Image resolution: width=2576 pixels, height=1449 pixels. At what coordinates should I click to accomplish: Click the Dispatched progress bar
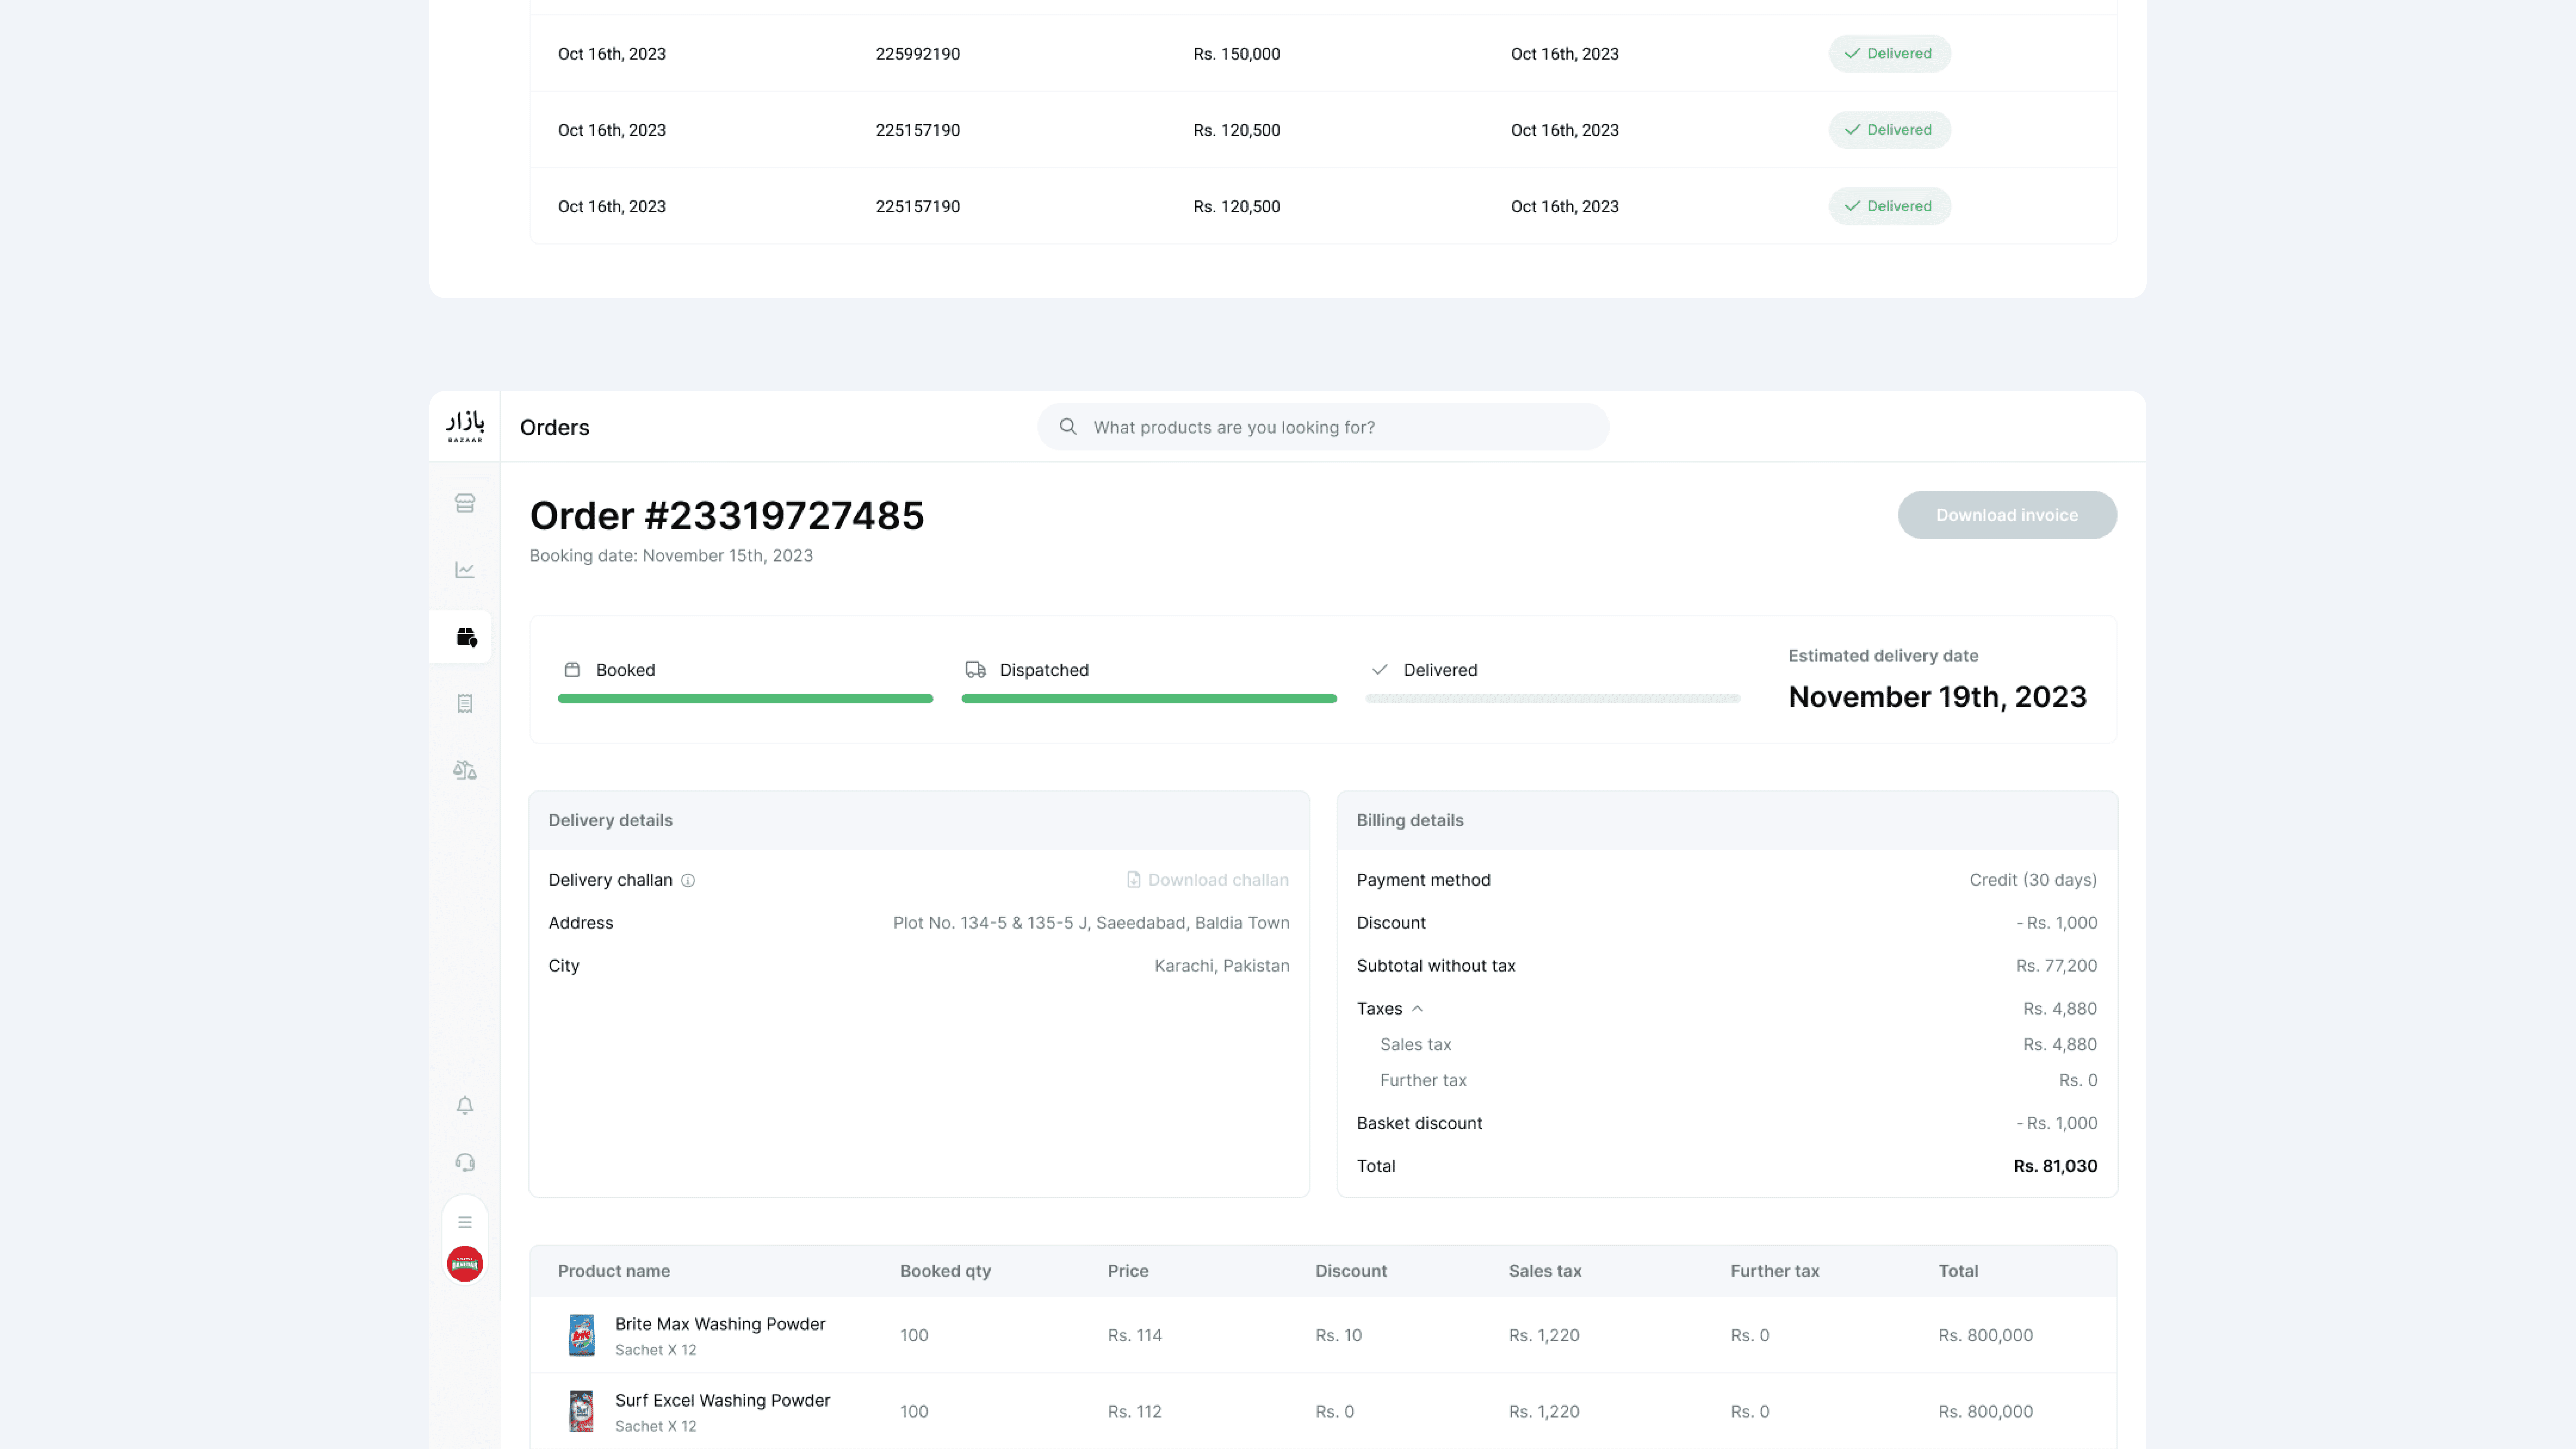[x=1149, y=699]
